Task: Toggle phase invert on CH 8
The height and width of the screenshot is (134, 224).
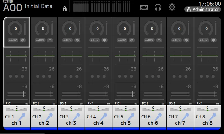Action: point(214,40)
